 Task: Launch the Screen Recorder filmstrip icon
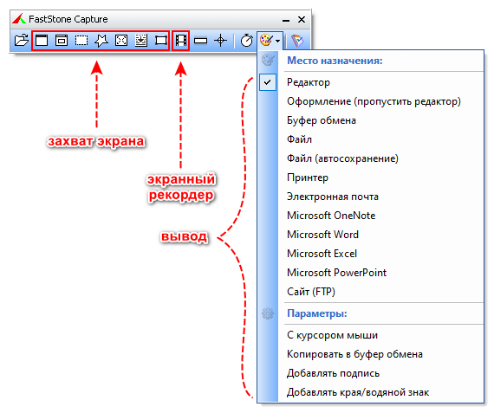[181, 41]
